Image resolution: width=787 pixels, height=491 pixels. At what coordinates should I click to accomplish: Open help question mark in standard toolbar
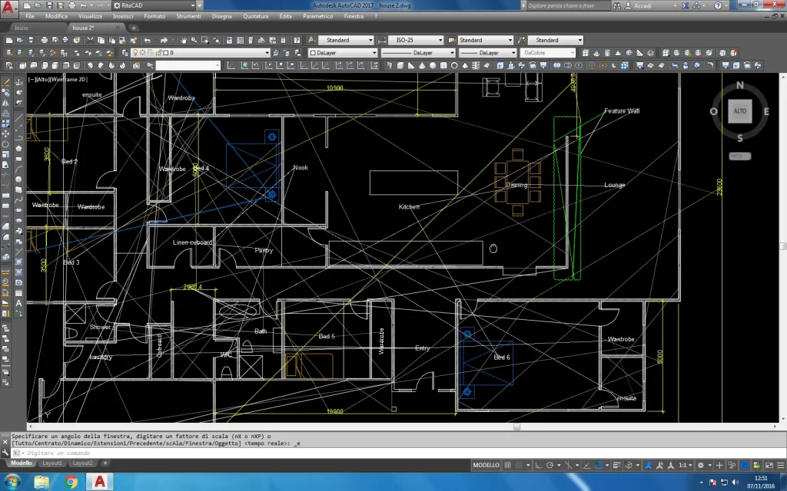click(x=297, y=40)
